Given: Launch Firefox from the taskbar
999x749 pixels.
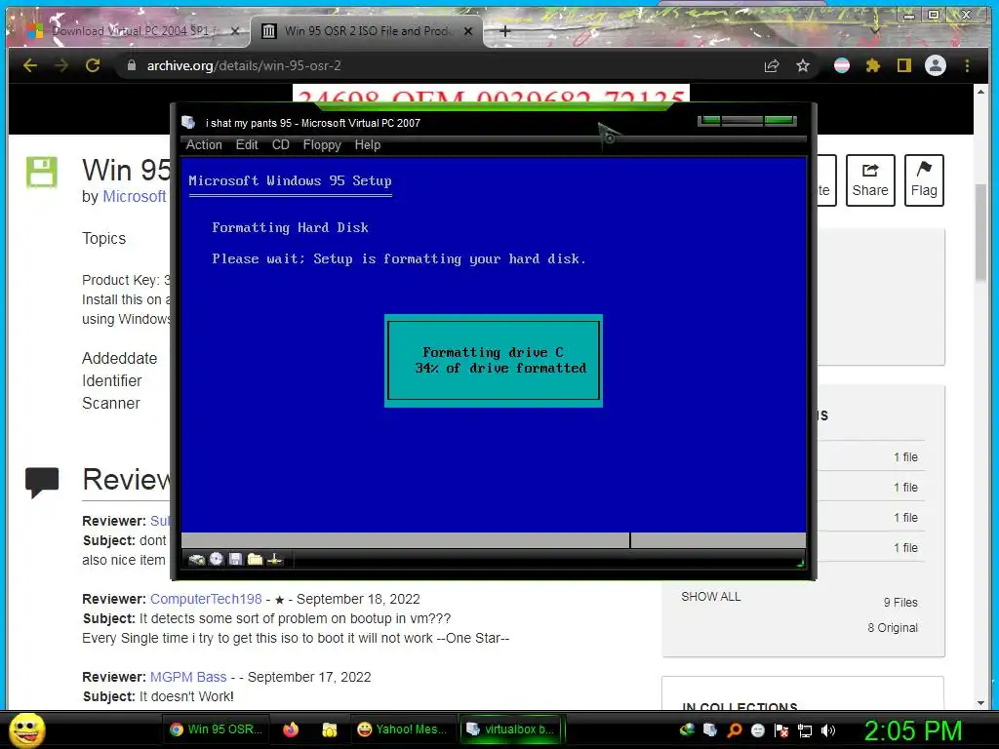Looking at the screenshot, I should click(x=291, y=729).
